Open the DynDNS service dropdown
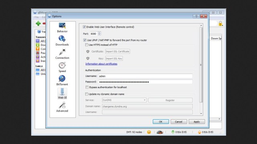 [124, 100]
